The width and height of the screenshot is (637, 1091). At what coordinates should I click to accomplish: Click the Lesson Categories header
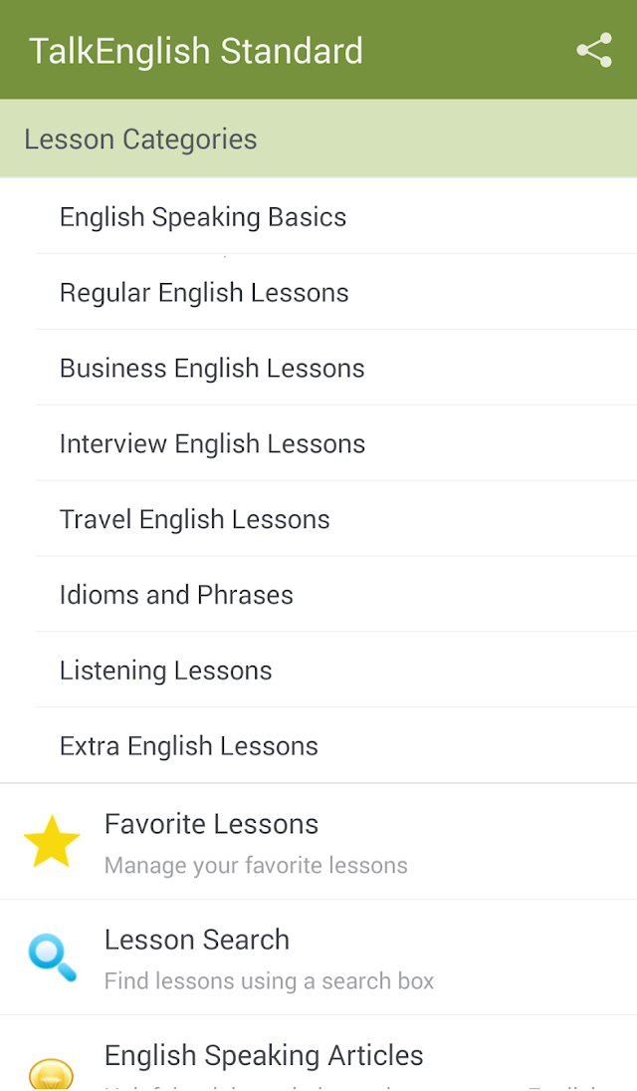point(318,138)
